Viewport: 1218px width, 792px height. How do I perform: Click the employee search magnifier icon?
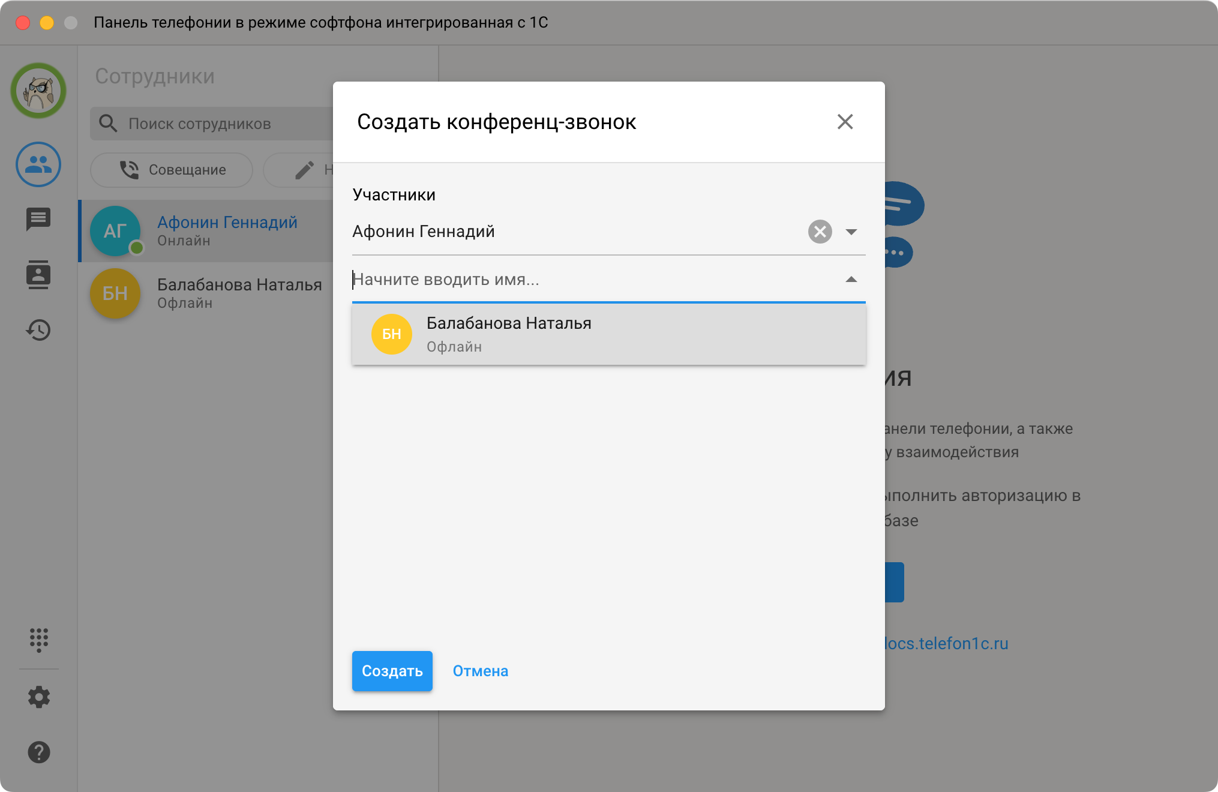point(108,124)
